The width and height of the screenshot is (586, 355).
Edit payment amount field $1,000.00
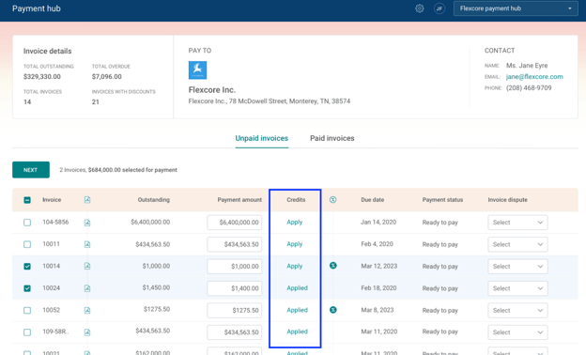pyautogui.click(x=235, y=267)
